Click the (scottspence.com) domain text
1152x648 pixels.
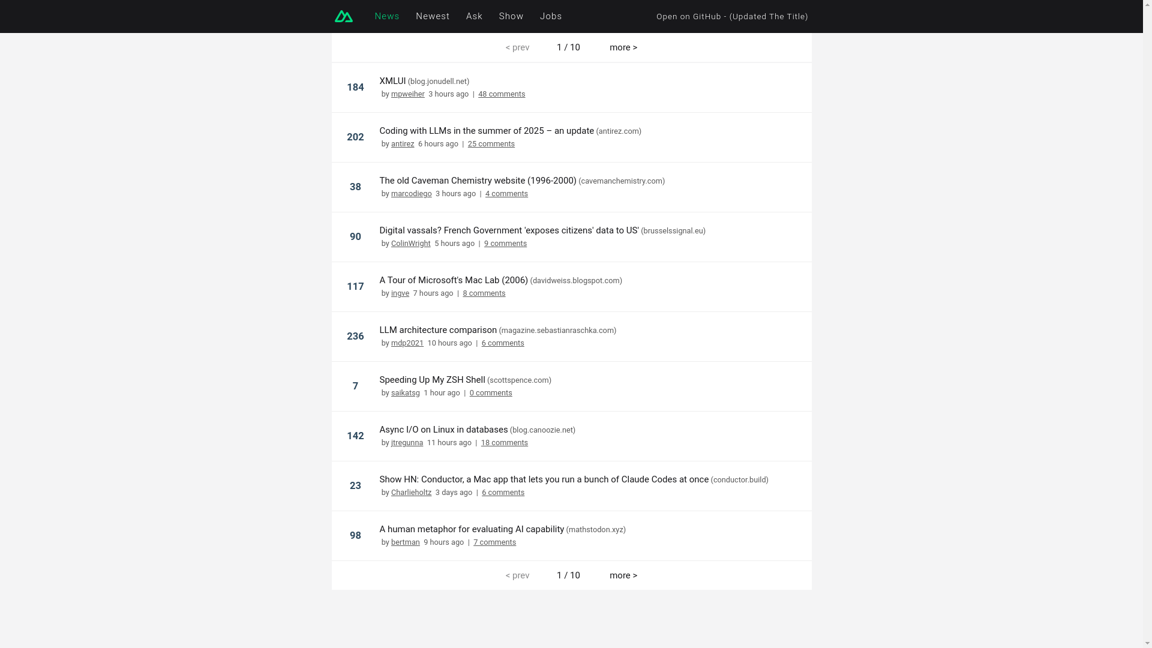tap(519, 380)
